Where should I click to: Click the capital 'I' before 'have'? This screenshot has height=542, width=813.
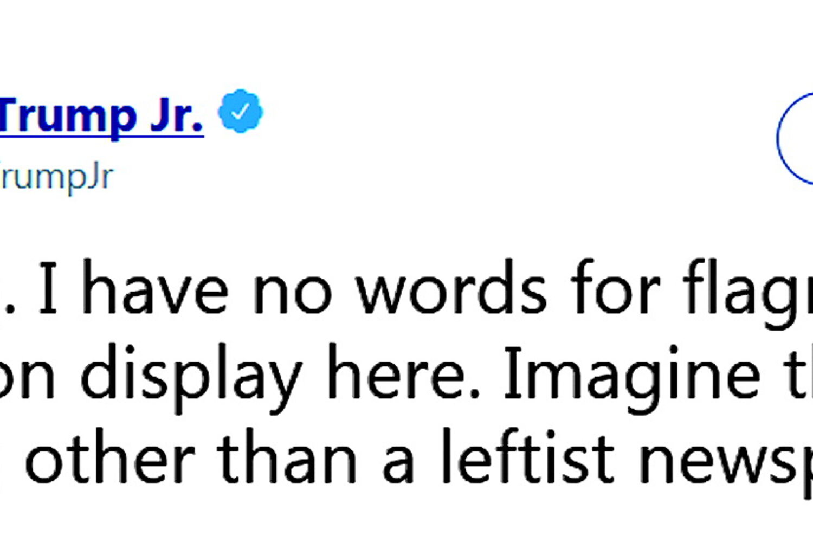click(49, 289)
